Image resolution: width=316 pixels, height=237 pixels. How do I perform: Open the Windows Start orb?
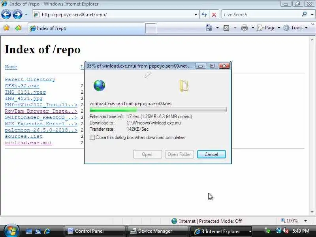tap(11, 231)
